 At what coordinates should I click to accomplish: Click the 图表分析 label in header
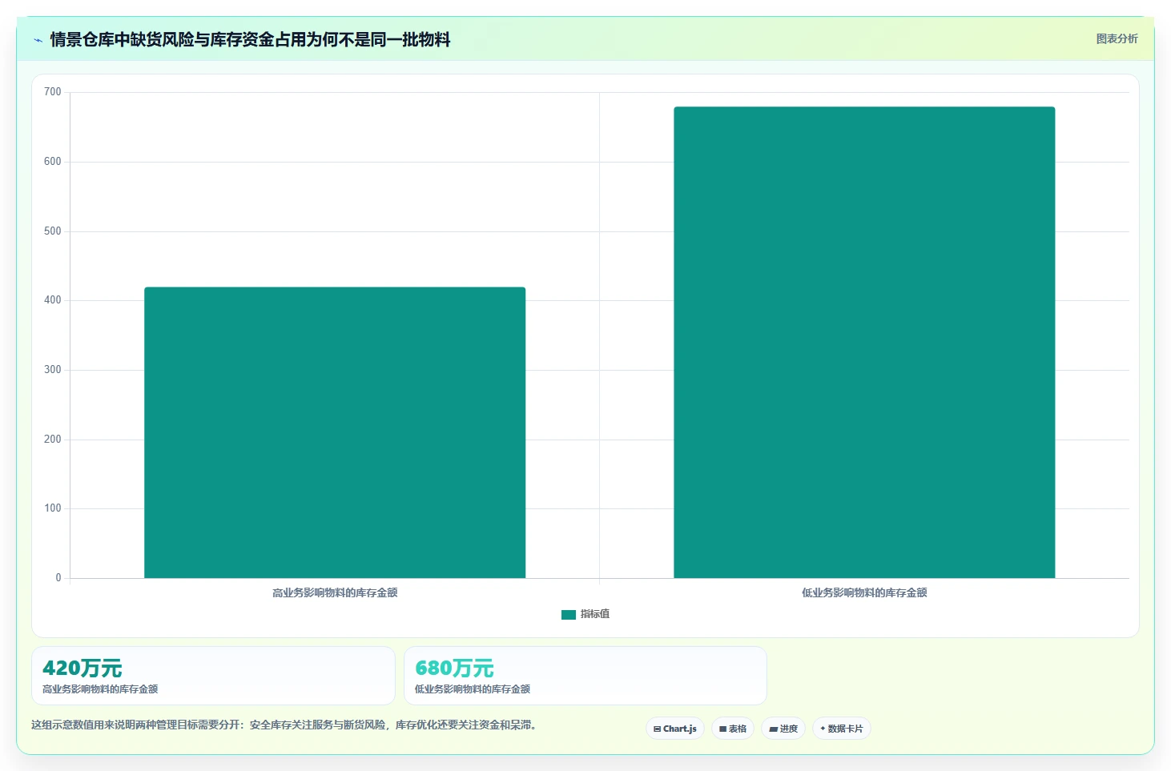point(1117,38)
